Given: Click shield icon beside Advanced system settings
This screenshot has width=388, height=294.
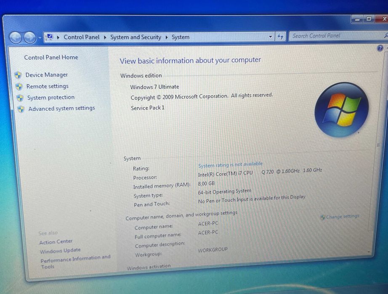Looking at the screenshot, I should tap(21, 109).
